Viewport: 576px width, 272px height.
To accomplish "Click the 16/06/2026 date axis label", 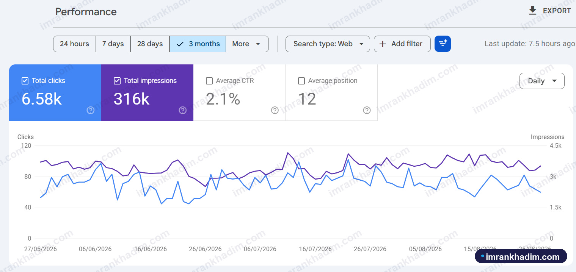I will (x=150, y=249).
